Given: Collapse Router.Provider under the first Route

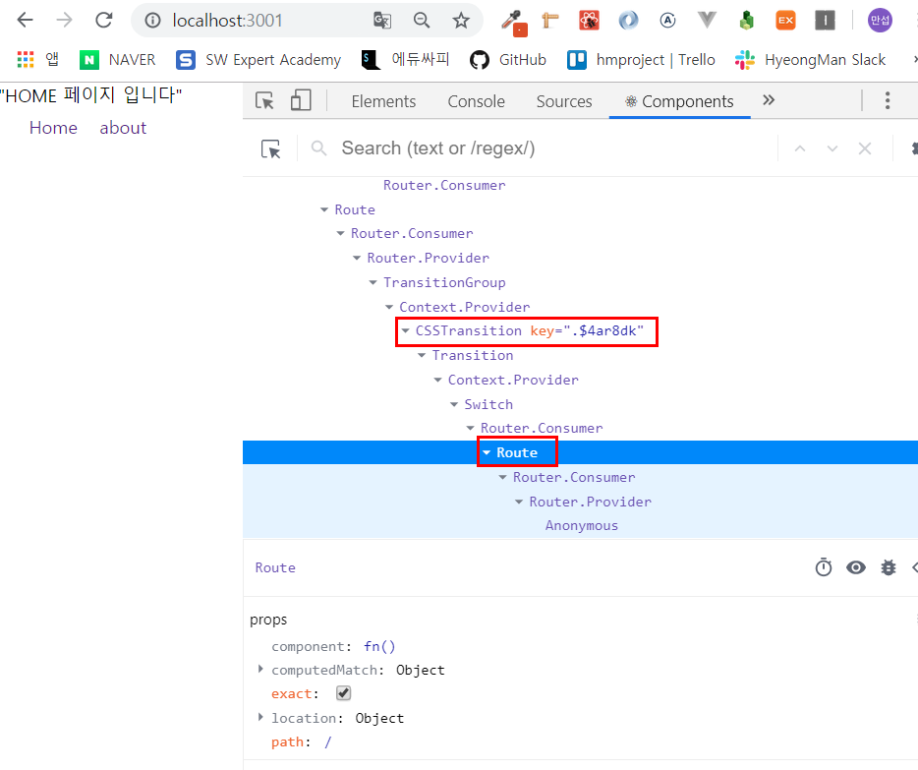Looking at the screenshot, I should 357,258.
